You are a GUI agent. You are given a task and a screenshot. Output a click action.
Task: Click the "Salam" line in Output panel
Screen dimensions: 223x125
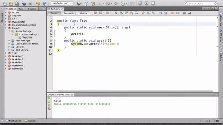(58, 101)
